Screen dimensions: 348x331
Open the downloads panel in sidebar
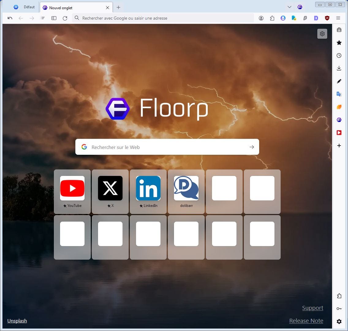(339, 68)
